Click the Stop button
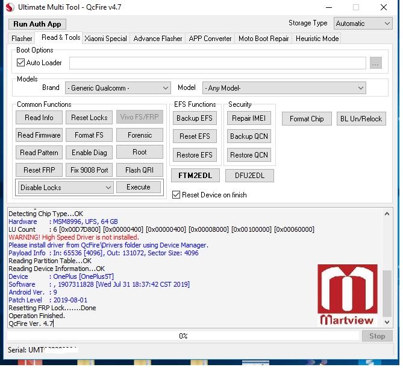The width and height of the screenshot is (403, 373). (377, 336)
